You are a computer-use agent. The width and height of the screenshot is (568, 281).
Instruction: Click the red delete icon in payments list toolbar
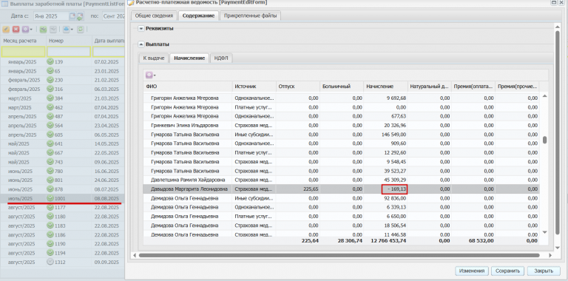[x=16, y=30]
